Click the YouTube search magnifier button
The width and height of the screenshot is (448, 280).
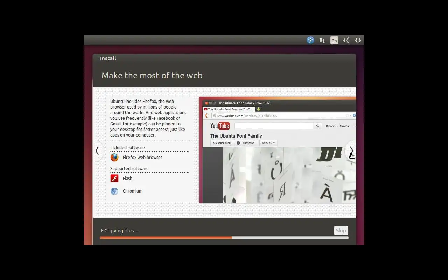[x=318, y=126]
